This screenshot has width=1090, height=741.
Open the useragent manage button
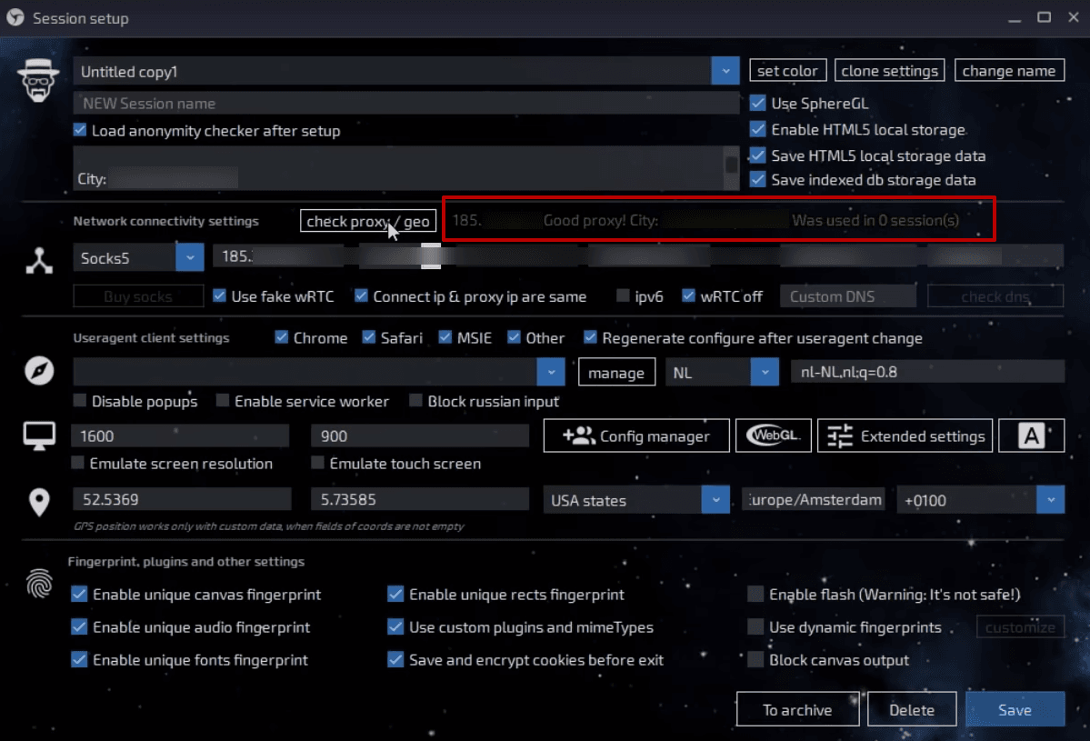coord(615,373)
